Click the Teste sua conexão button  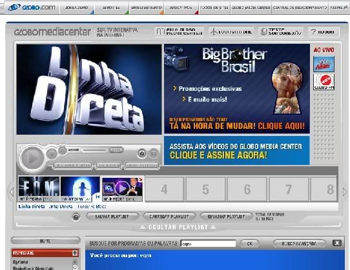coord(281,32)
